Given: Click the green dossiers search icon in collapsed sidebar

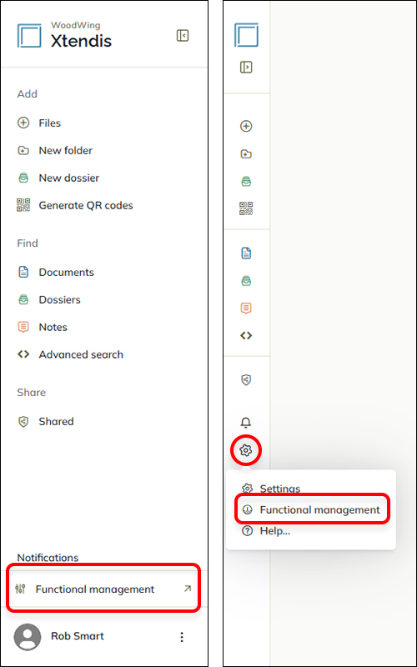Looking at the screenshot, I should coord(246,281).
